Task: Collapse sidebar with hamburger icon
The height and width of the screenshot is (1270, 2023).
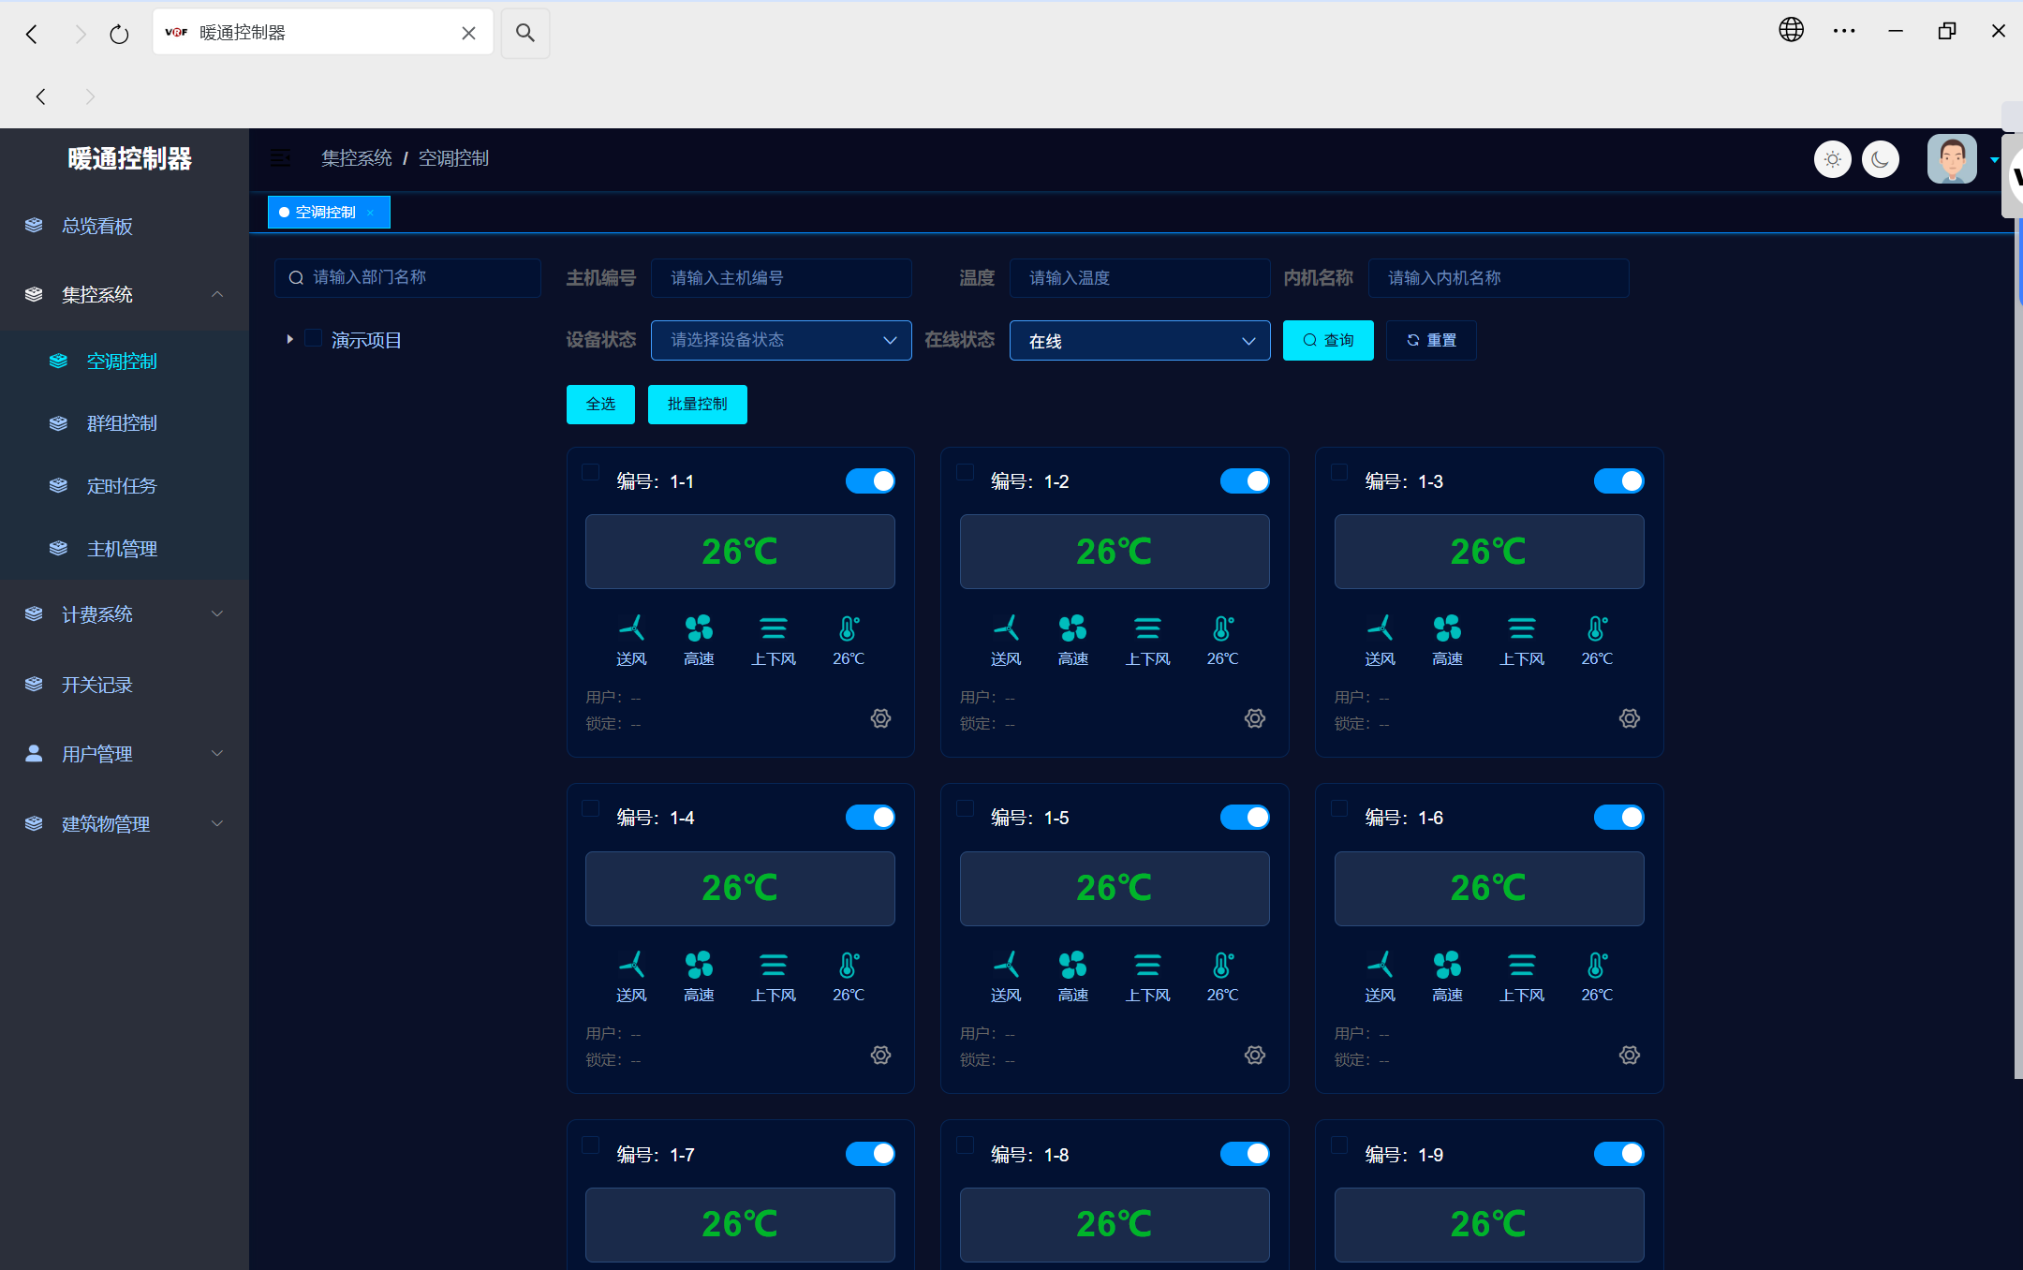Action: point(280,158)
